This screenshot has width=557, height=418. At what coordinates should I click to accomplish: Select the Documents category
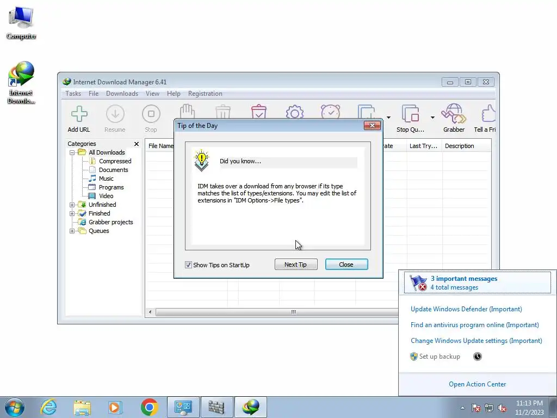click(113, 170)
